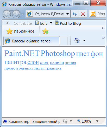
Task: Follow the цвет tag link
Action: 83,54
